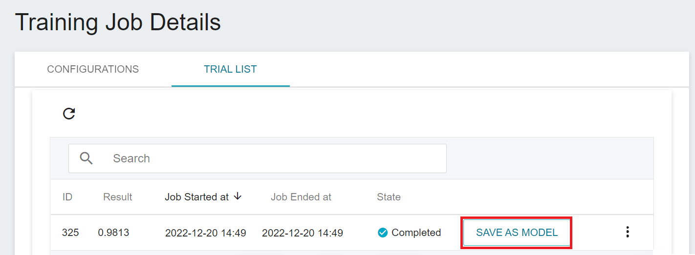
Task: Click the Save As Model button
Action: coord(517,233)
